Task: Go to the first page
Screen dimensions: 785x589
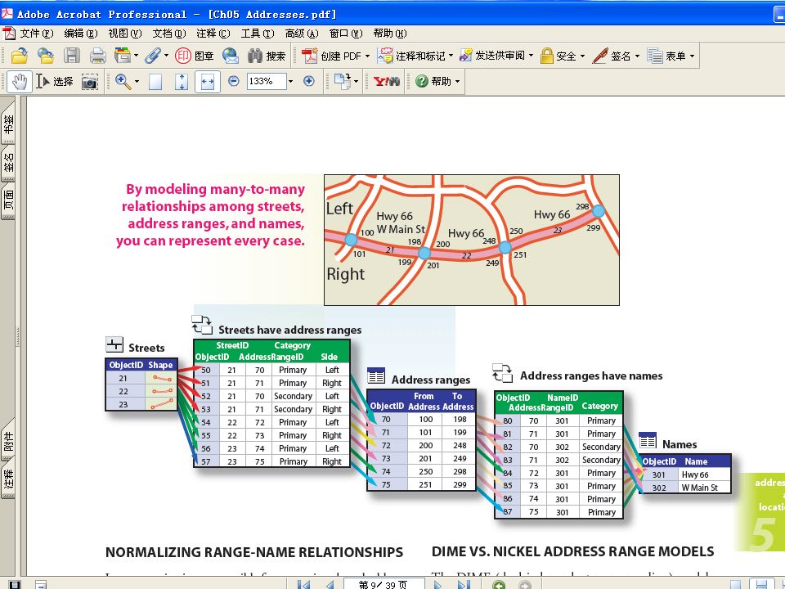Action: 303,584
